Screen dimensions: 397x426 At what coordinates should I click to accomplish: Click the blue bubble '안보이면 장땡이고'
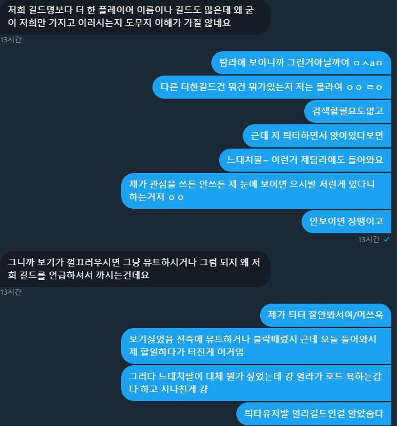346,222
